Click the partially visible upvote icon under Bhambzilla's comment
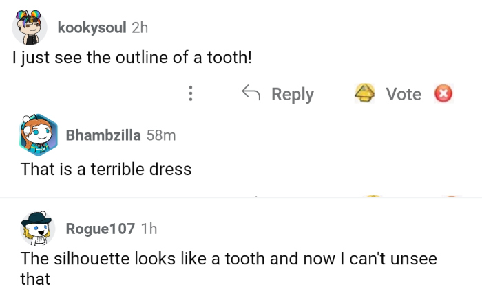The height and width of the screenshot is (302, 482). (373, 196)
